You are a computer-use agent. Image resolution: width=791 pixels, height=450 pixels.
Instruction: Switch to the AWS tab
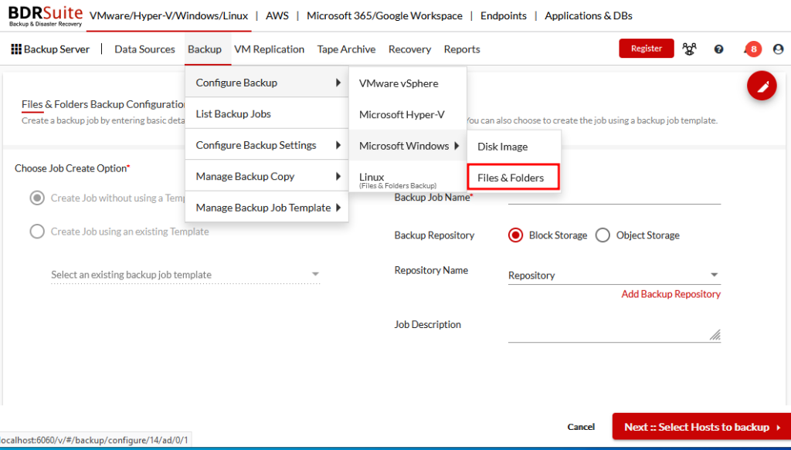277,15
